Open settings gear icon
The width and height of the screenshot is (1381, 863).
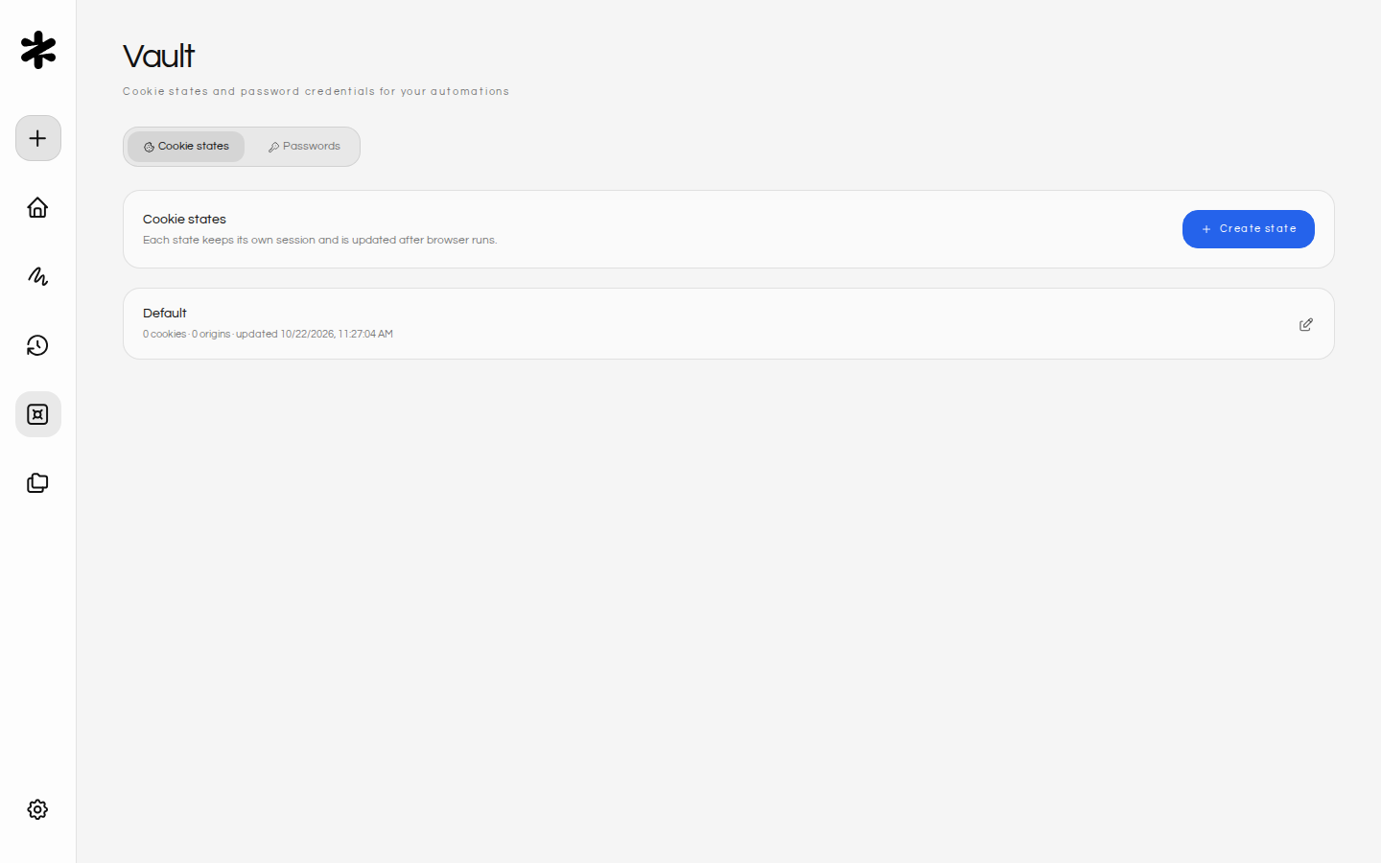point(37,809)
